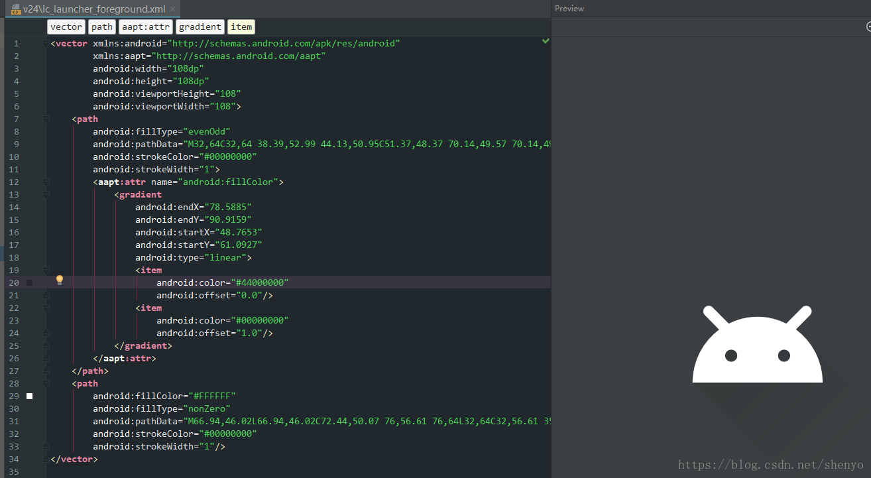This screenshot has height=478, width=871.
Task: Click strokeWidth value on line 33
Action: (207, 446)
